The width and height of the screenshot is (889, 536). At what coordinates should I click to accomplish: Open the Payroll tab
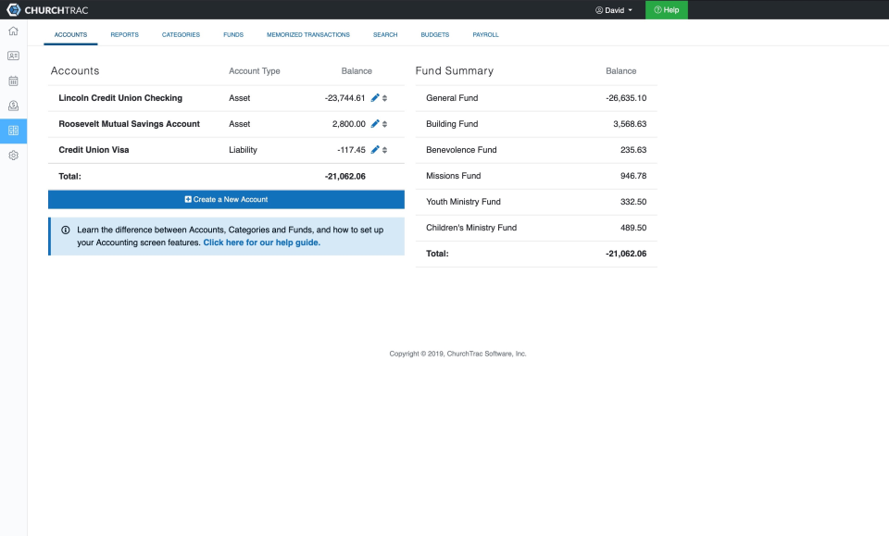[x=486, y=34]
